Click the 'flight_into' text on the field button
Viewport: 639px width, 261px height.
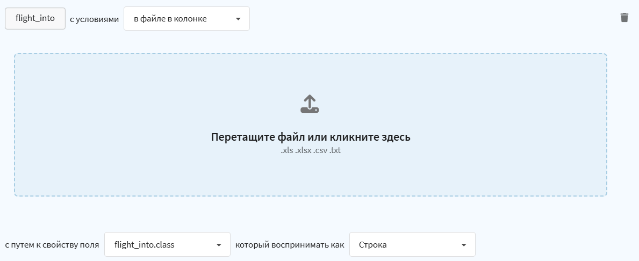click(x=35, y=18)
